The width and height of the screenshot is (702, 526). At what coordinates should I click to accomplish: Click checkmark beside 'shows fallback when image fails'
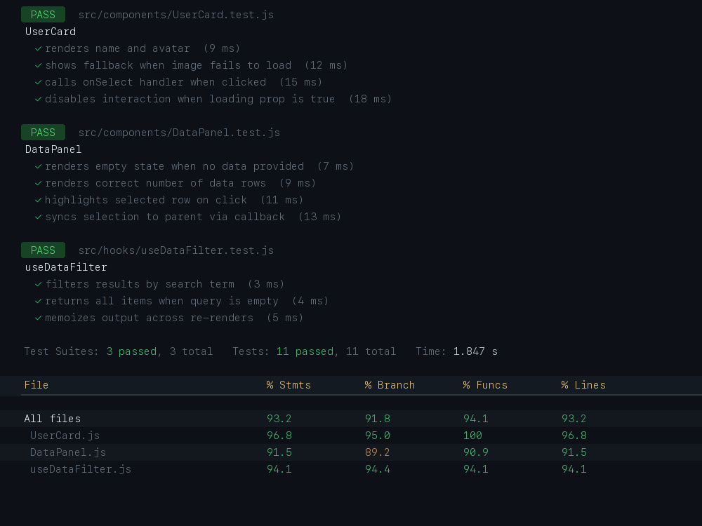tap(39, 65)
